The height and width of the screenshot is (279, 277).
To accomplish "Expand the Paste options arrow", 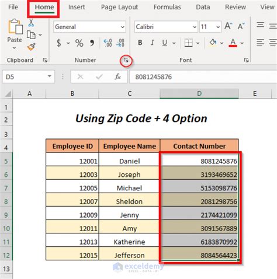I will 14,48.
